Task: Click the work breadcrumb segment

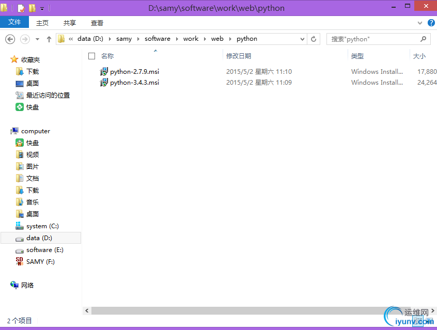Action: (191, 39)
